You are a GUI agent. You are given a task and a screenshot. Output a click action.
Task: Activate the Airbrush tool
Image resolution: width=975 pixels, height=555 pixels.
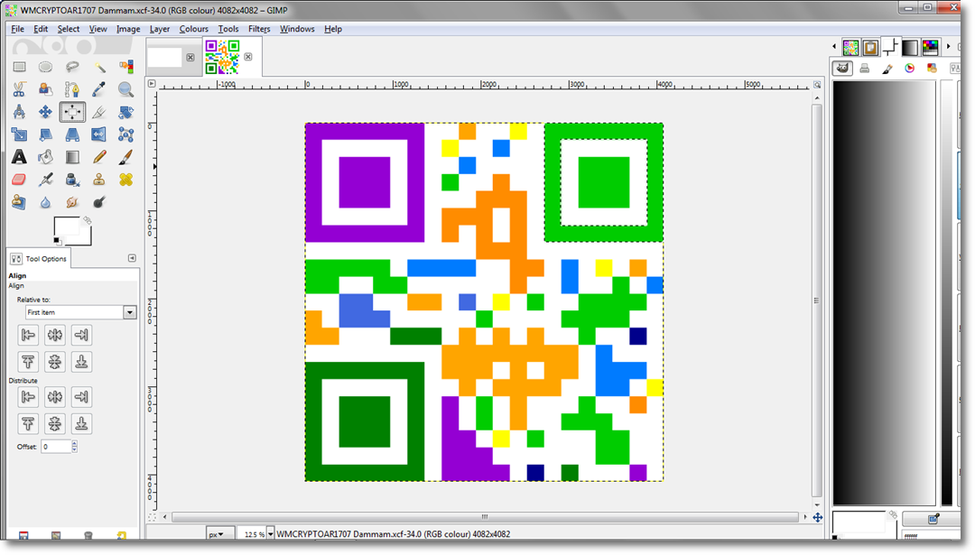pos(45,180)
